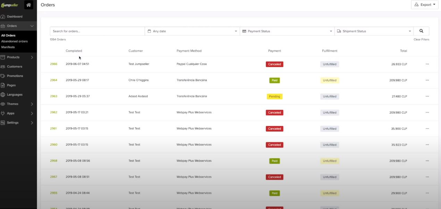Expand the Products submenu in sidebar
The height and width of the screenshot is (209, 441).
click(x=32, y=57)
